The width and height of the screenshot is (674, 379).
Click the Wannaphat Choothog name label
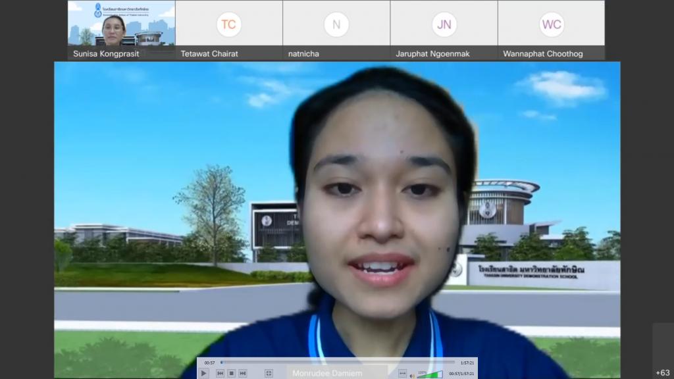543,54
